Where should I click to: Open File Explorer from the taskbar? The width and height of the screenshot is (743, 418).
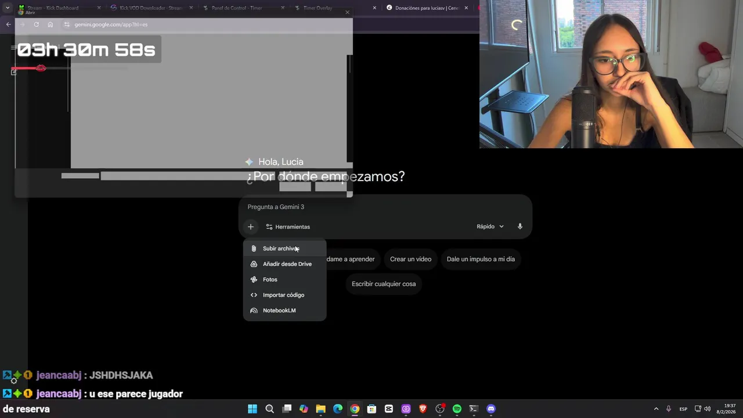[x=320, y=409]
